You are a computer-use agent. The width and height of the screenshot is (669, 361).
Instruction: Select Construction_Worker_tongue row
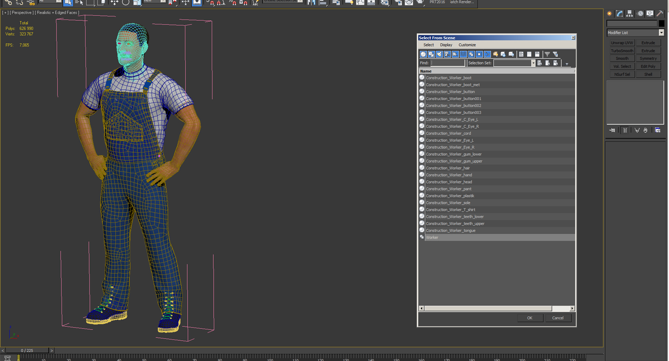[497, 231]
